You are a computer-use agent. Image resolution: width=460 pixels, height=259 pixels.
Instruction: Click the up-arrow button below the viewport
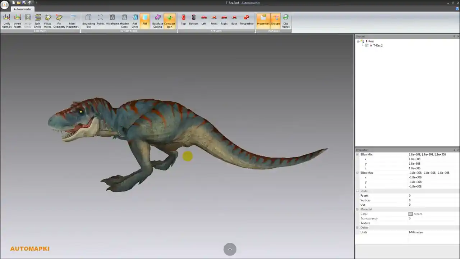[x=230, y=249]
